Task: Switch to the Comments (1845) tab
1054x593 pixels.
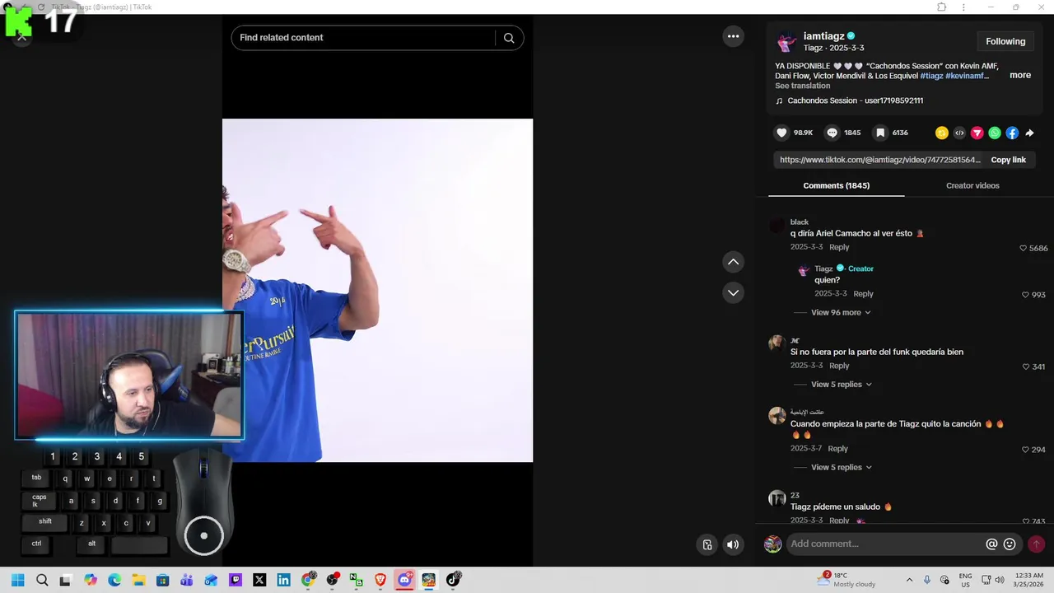Action: point(836,185)
